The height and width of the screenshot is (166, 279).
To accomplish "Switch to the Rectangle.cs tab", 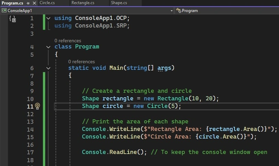I will pos(83,3).
